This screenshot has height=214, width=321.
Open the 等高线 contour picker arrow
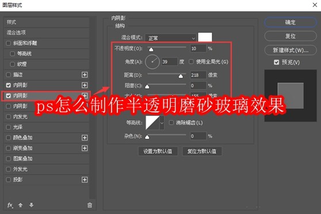coord(162,123)
